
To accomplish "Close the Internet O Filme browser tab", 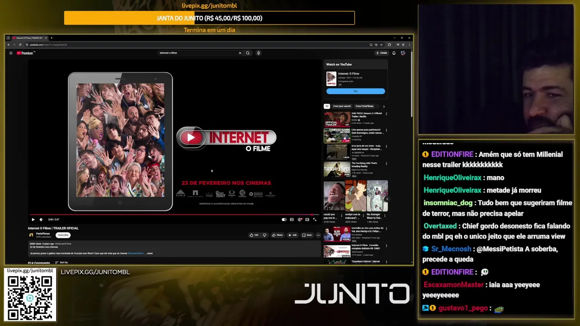I will [x=47, y=38].
